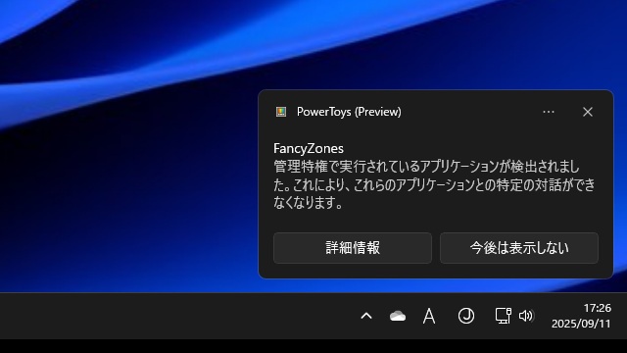The width and height of the screenshot is (627, 353).
Task: Click the notification message about 管理特権
Action: point(434,184)
